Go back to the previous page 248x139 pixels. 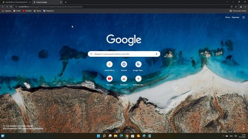[3, 7]
